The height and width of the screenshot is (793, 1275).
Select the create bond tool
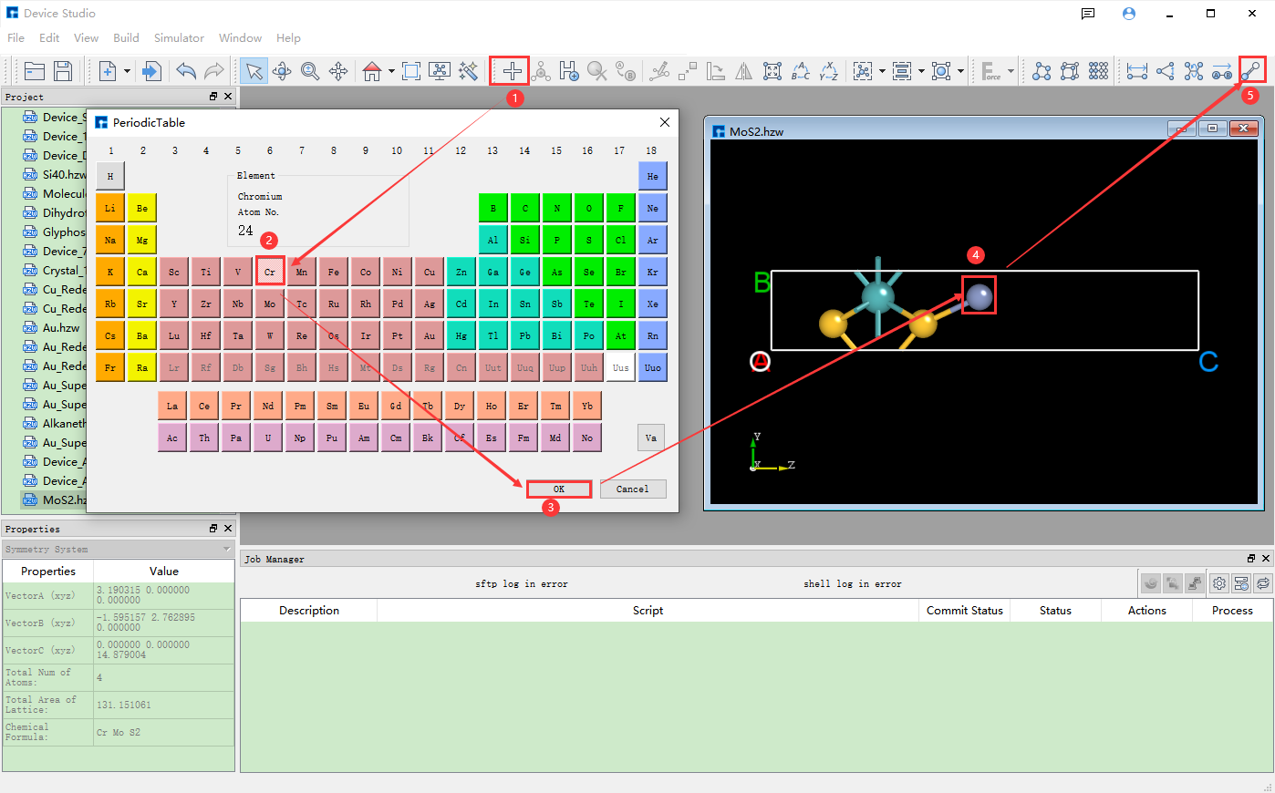coord(1251,71)
